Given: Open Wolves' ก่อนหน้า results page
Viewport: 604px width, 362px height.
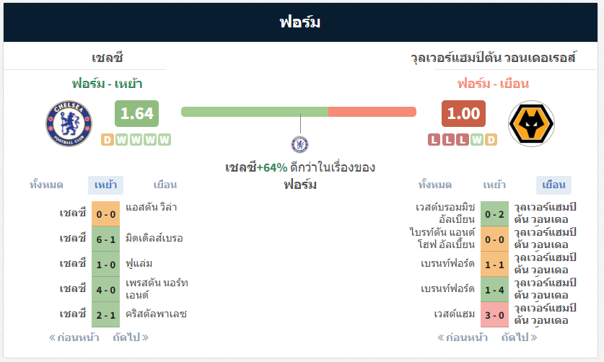Looking at the screenshot, I should pyautogui.click(x=463, y=337).
